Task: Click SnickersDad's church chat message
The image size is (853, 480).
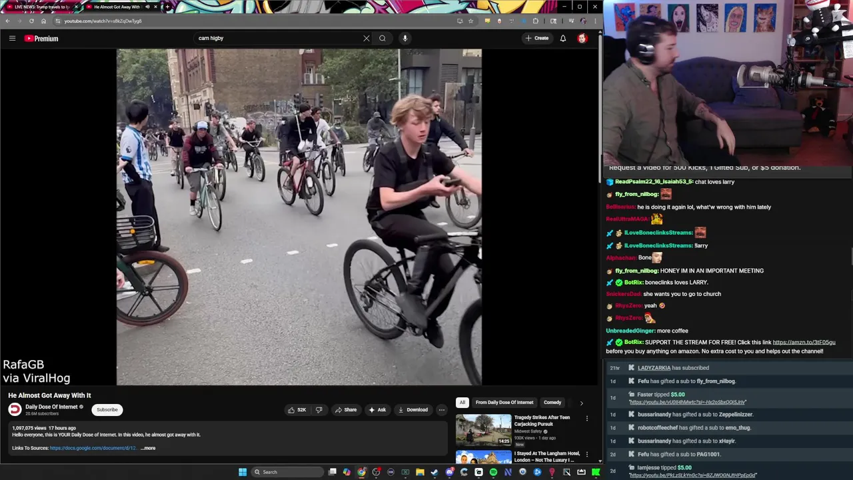Action: (663, 294)
